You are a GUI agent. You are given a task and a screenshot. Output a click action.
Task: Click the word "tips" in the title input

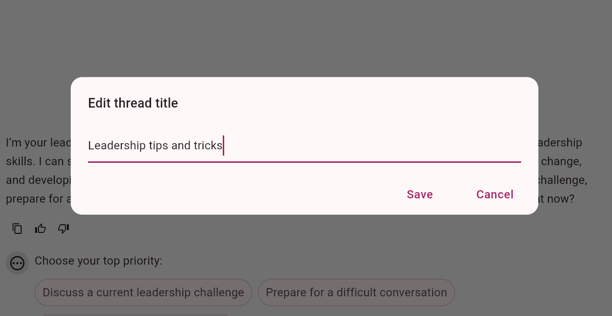[x=159, y=146]
